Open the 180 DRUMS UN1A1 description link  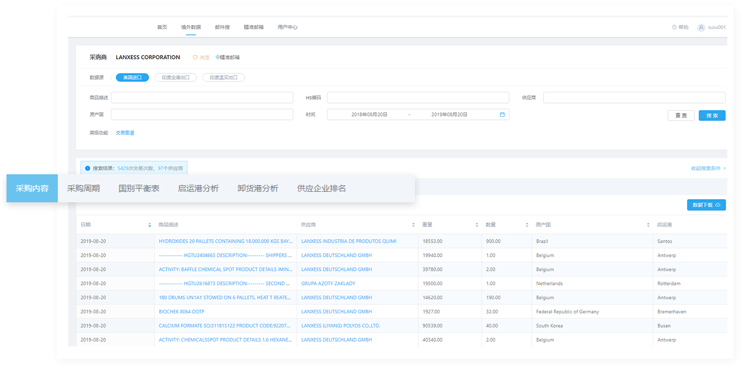coord(225,297)
